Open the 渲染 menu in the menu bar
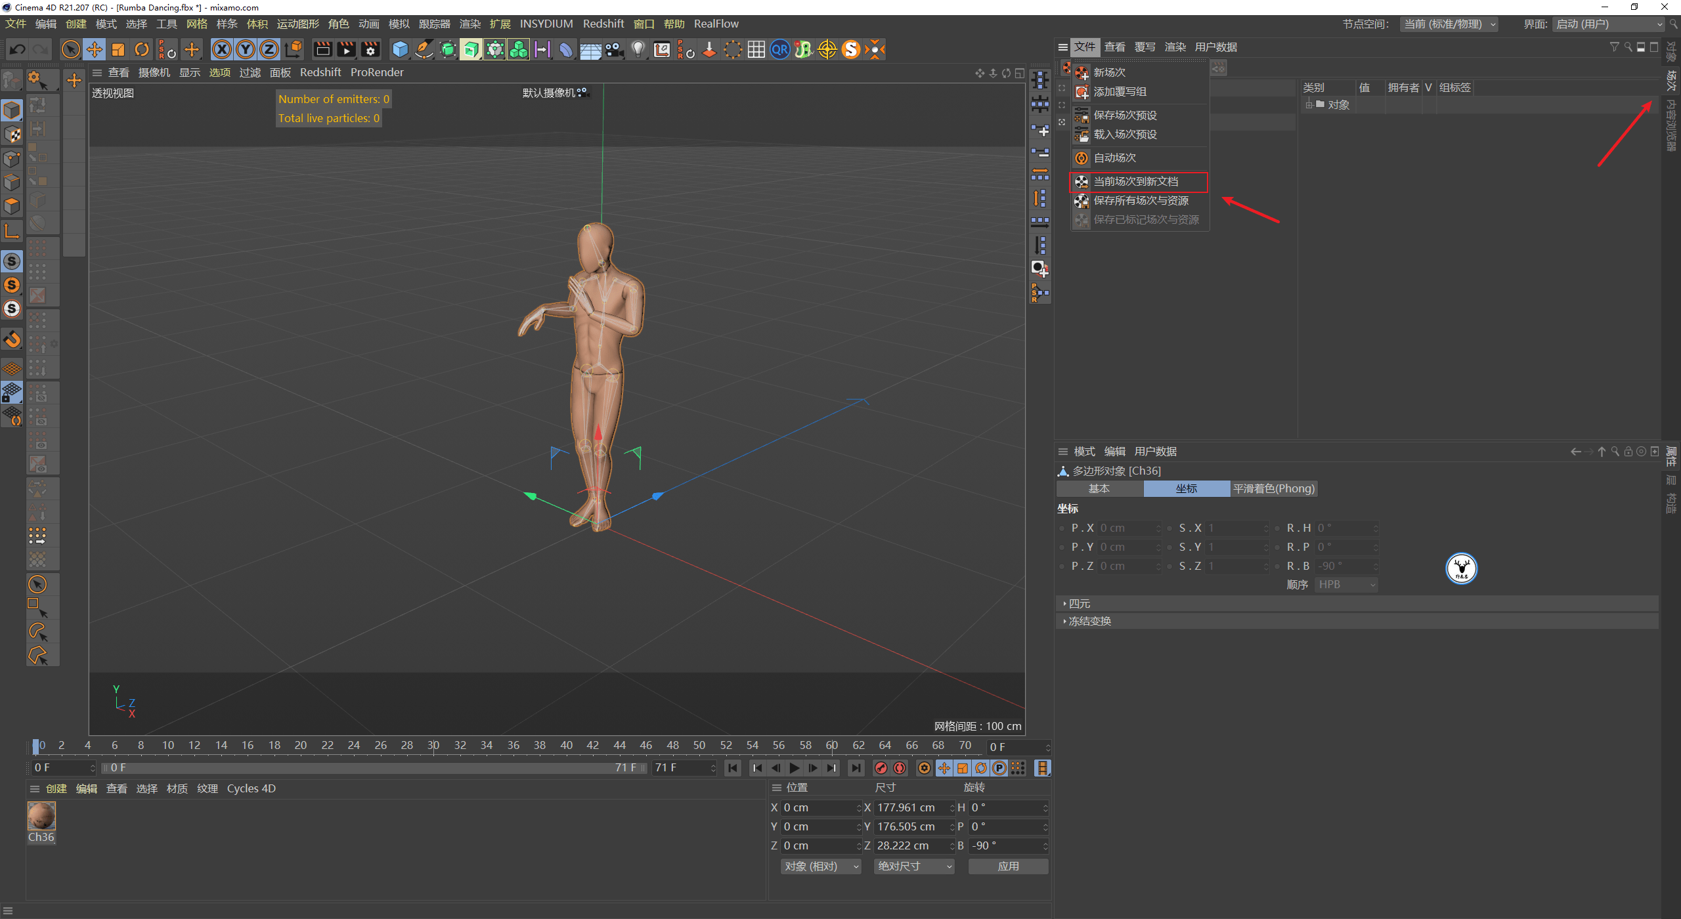Image resolution: width=1681 pixels, height=919 pixels. [469, 24]
